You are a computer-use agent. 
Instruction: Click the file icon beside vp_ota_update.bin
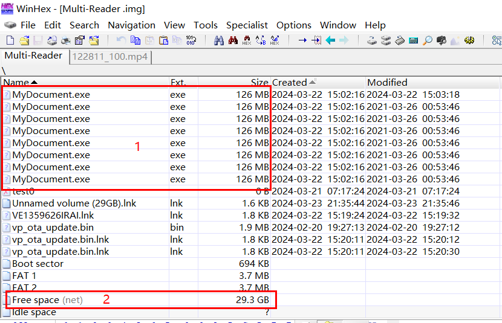pos(7,228)
